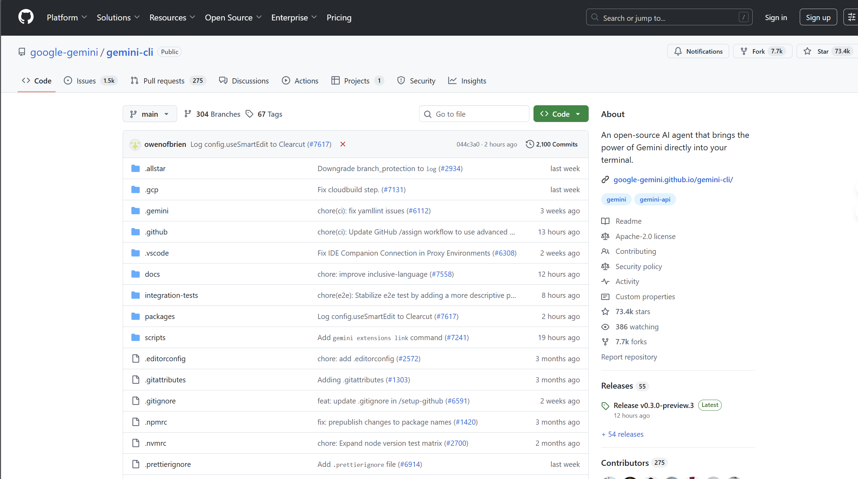This screenshot has height=479, width=858.
Task: Click the Go to file input
Action: click(x=474, y=114)
